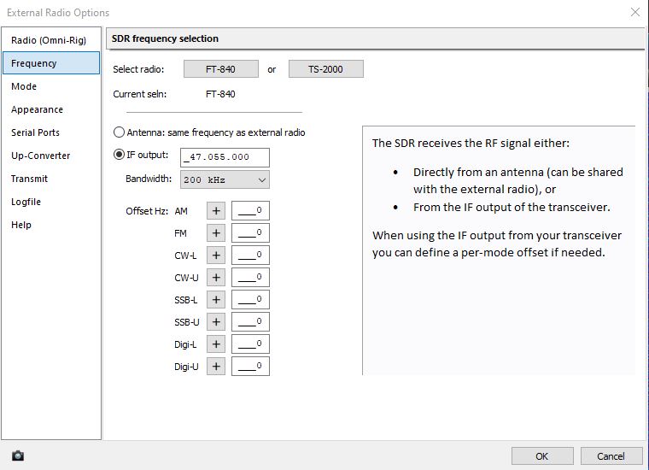Screen dimensions: 649x470
Task: Click the IF output frequency field
Action: coord(225,157)
